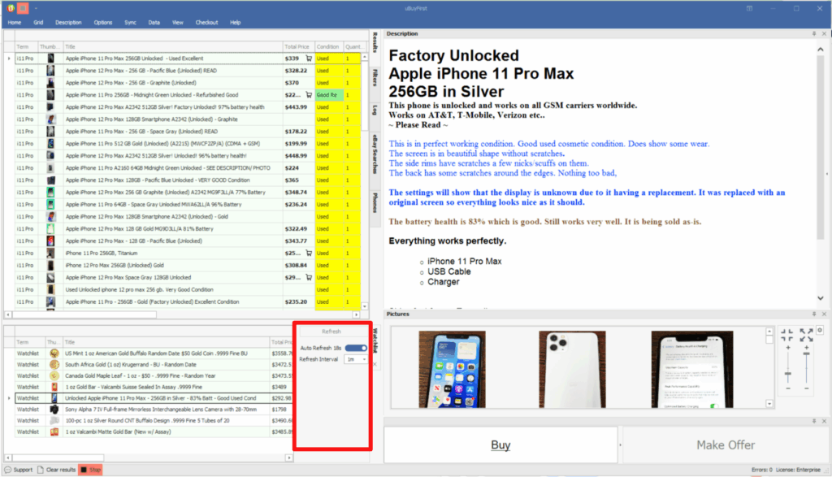Pin the Description panel
Image resolution: width=832 pixels, height=477 pixels.
click(x=814, y=33)
